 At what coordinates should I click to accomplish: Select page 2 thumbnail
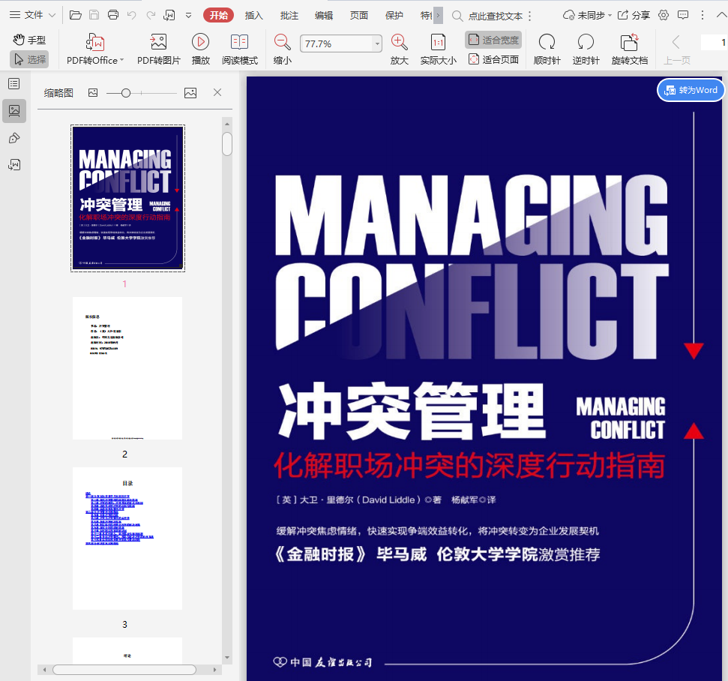127,368
